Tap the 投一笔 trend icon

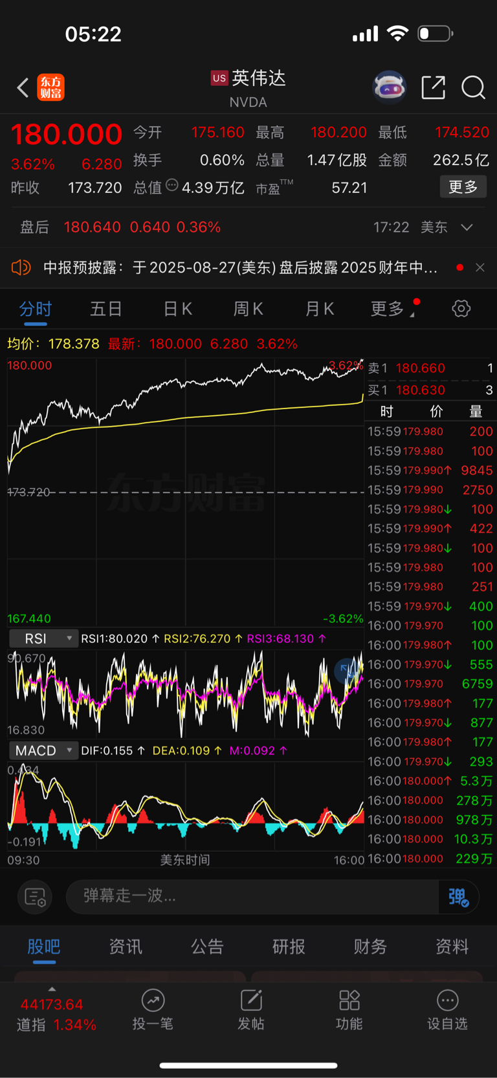(153, 1000)
